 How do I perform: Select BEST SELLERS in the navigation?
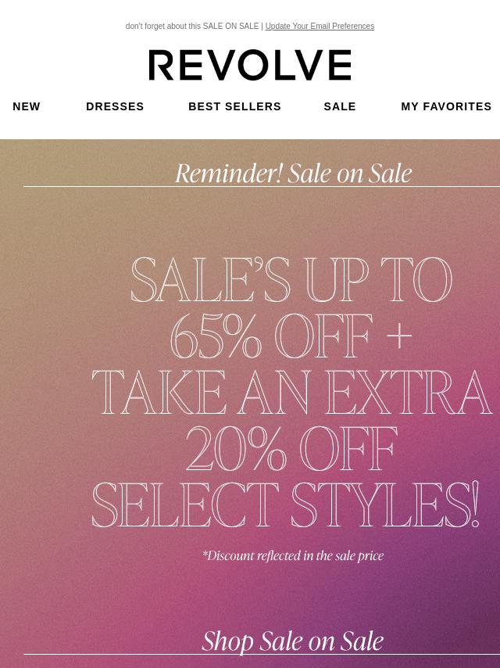click(x=234, y=106)
